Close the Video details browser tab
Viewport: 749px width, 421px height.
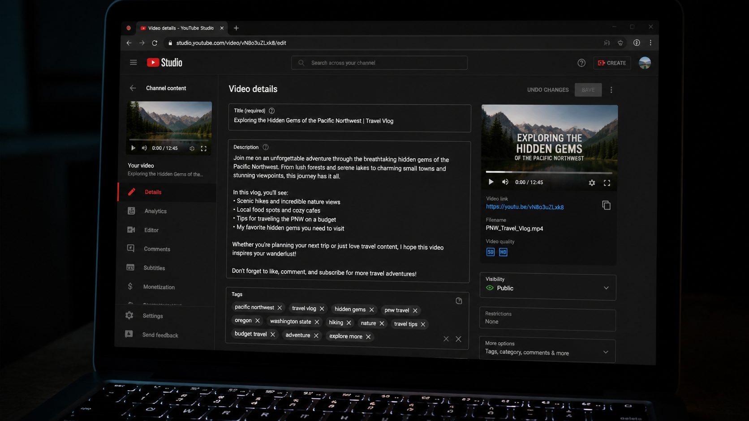tap(222, 28)
